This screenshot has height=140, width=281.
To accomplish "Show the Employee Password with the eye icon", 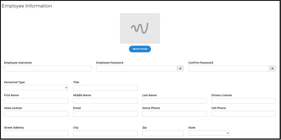I will tap(180, 69).
